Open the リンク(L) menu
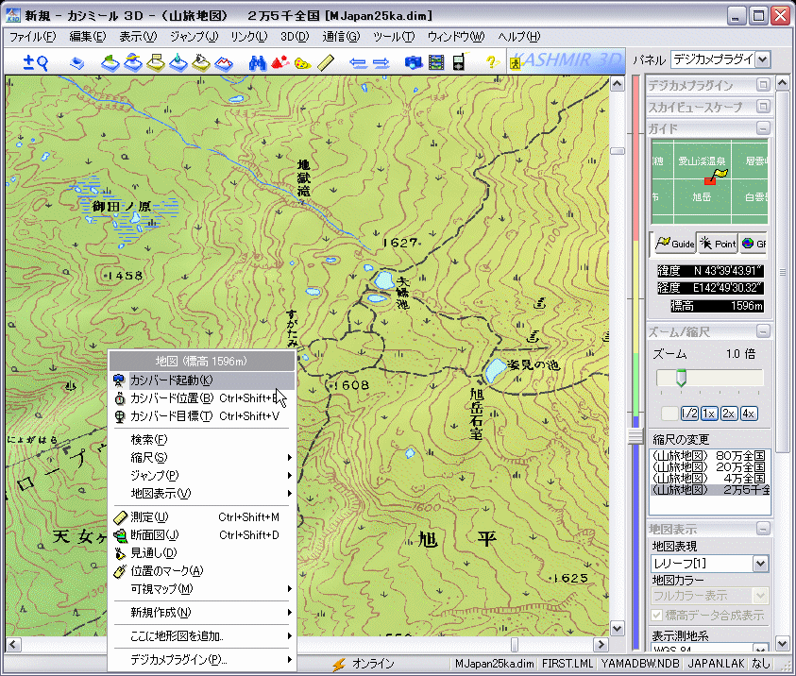Screen dimensions: 796x676 tap(248, 37)
